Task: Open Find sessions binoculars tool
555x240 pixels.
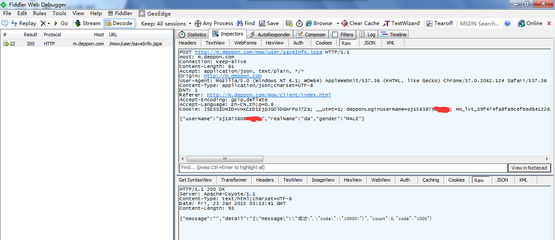Action: coord(246,23)
